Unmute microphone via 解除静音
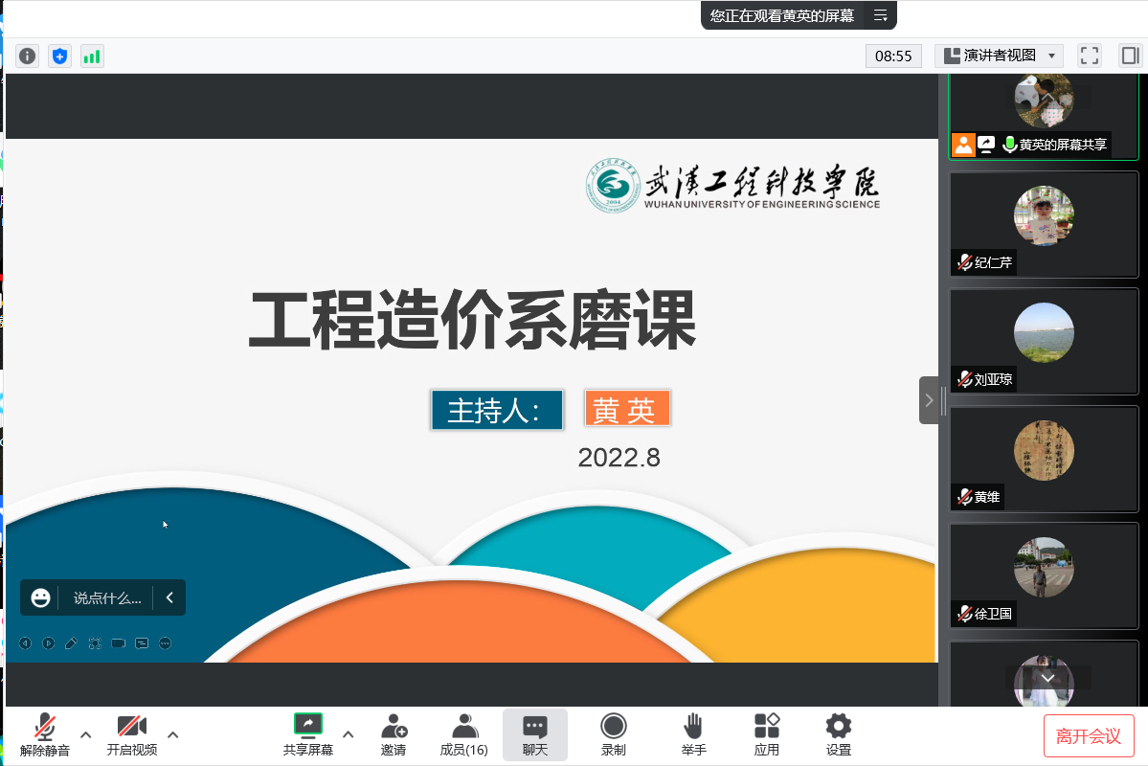The width and height of the screenshot is (1148, 766). [x=44, y=734]
